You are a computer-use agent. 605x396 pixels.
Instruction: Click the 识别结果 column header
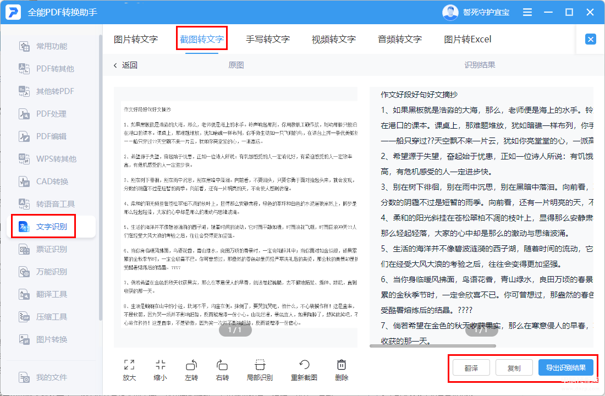[x=480, y=65]
